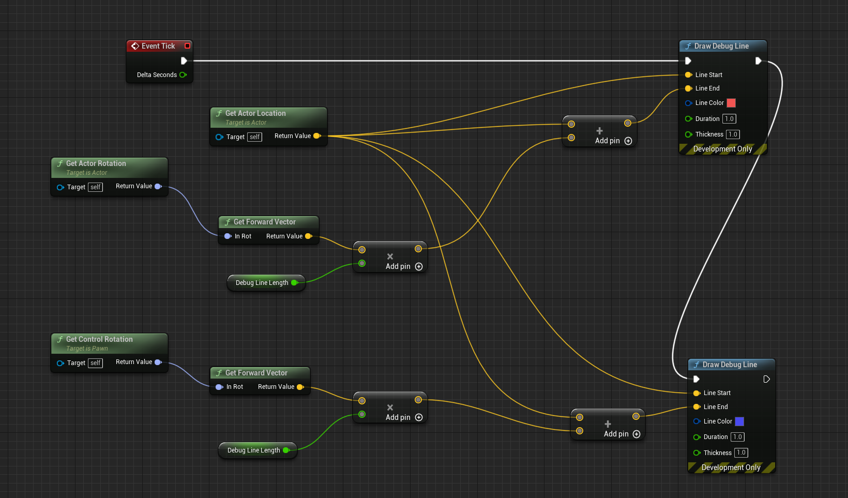848x498 pixels.
Task: Select the Get Control Rotation node title
Action: click(99, 339)
